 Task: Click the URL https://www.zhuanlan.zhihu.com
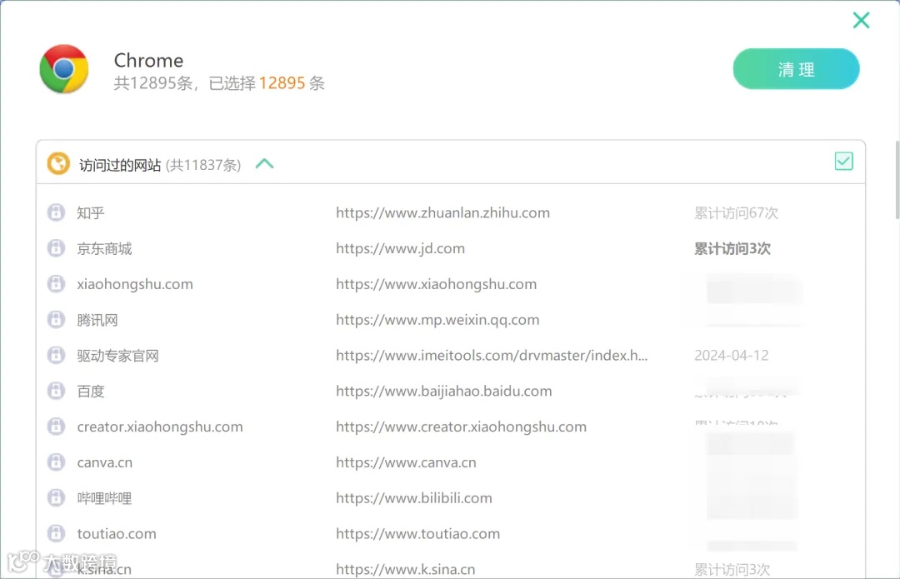click(443, 213)
